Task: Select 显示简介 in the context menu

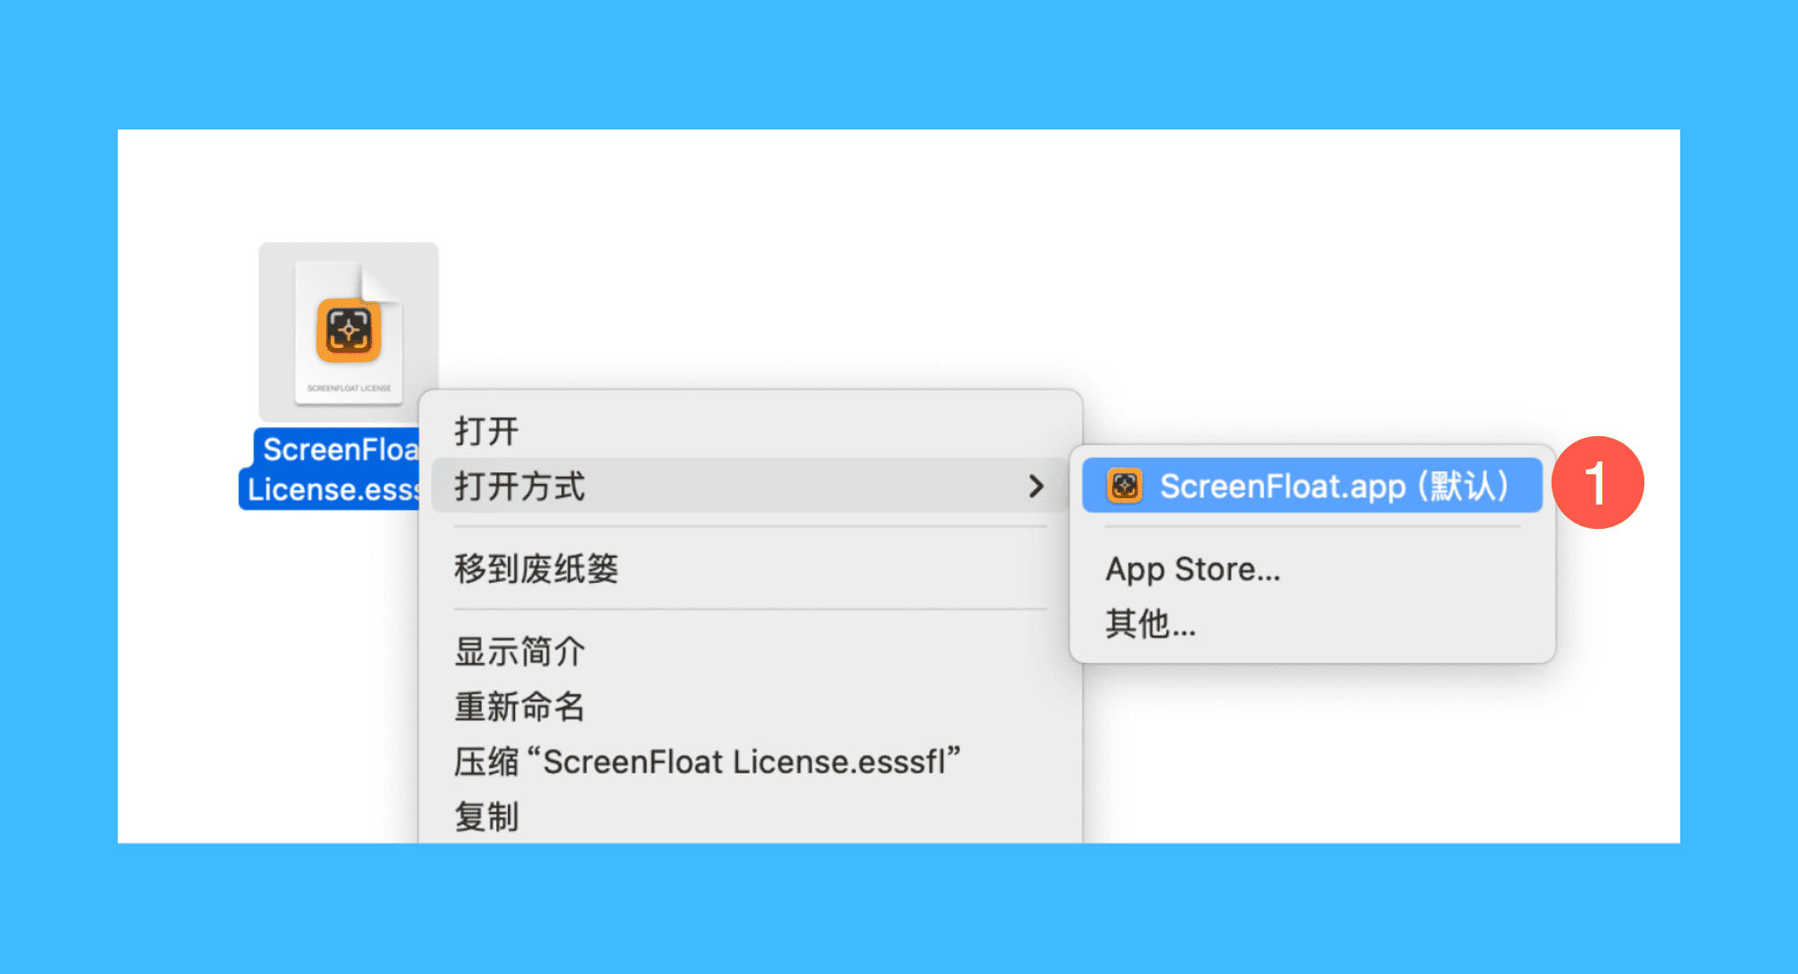Action: (750, 651)
